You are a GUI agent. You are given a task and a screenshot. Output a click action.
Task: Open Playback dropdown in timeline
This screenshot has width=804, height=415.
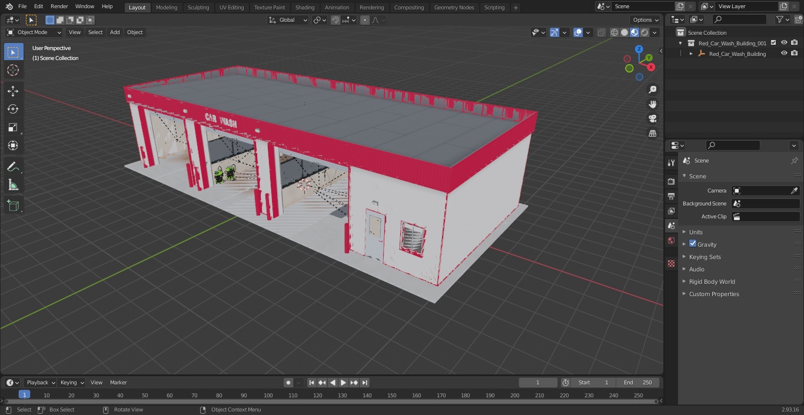click(x=41, y=383)
